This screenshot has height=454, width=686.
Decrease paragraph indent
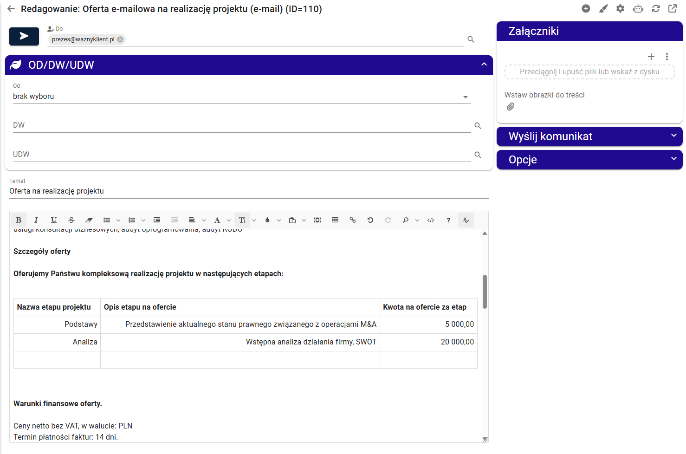pos(175,220)
